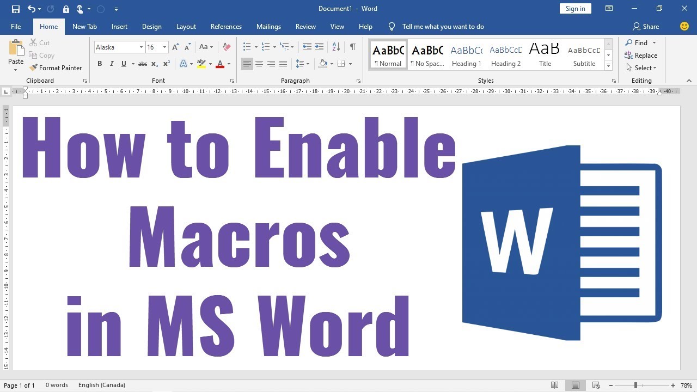This screenshot has height=392, width=697.
Task: Zoom in with the plus icon
Action: [673, 385]
